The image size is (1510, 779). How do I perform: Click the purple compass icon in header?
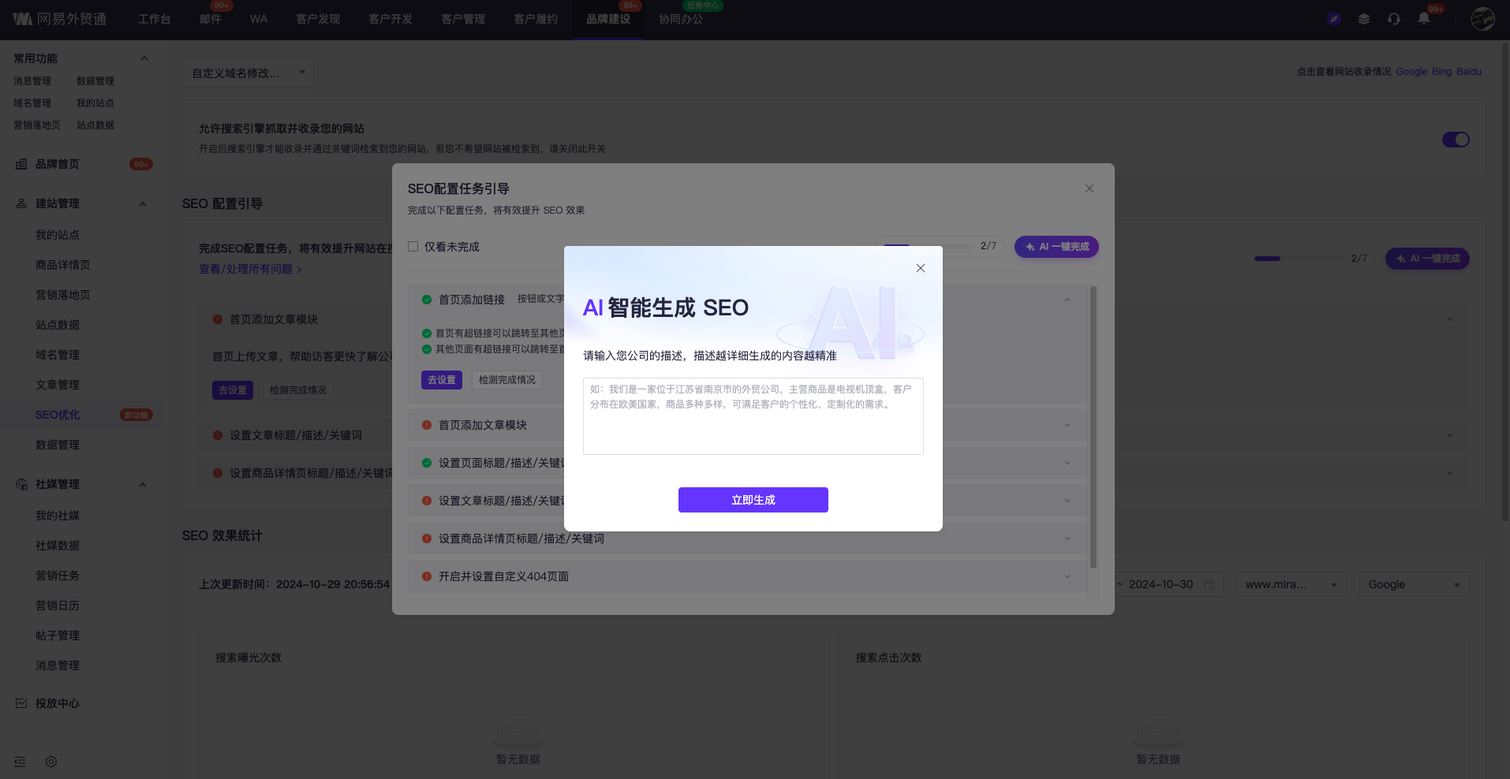[x=1334, y=19]
